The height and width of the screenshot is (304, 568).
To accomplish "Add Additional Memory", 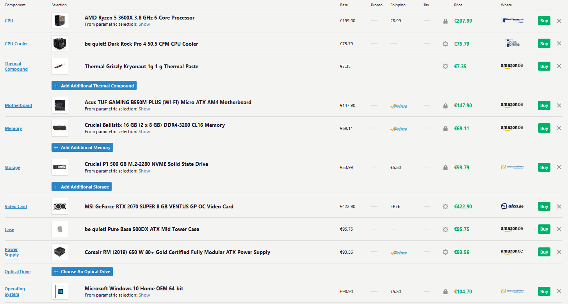I will (x=82, y=148).
